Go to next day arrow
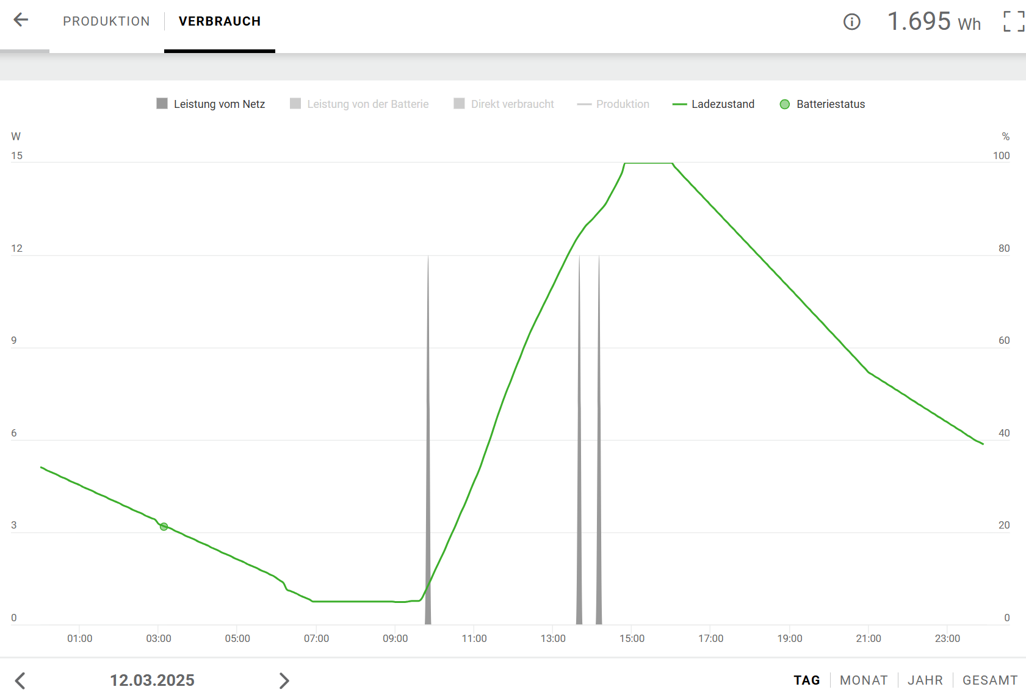The image size is (1026, 695). click(284, 680)
